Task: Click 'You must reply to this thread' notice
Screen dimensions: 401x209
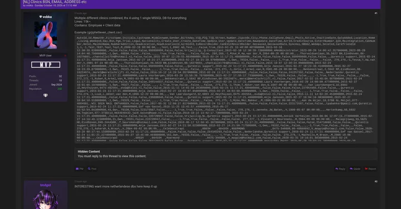Action: 112,156
